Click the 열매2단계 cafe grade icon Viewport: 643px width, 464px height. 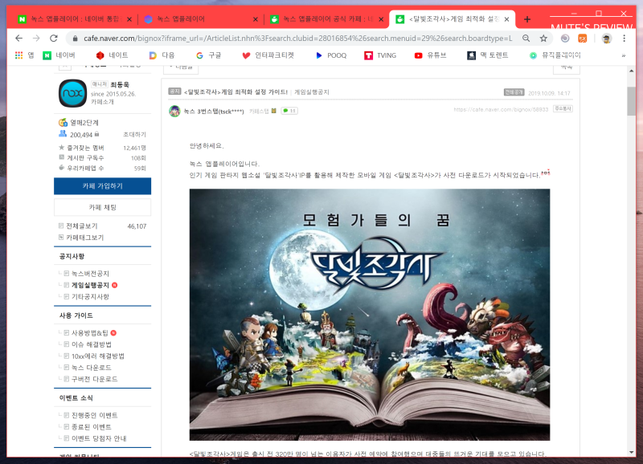click(63, 122)
